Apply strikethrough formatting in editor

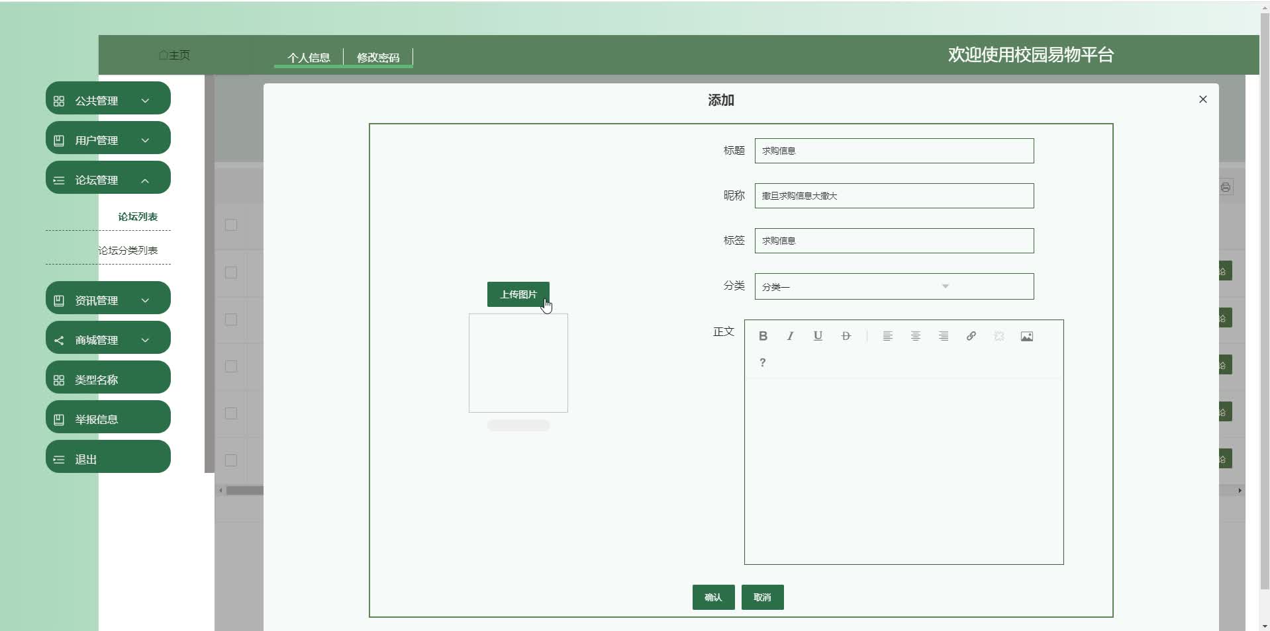(x=846, y=336)
